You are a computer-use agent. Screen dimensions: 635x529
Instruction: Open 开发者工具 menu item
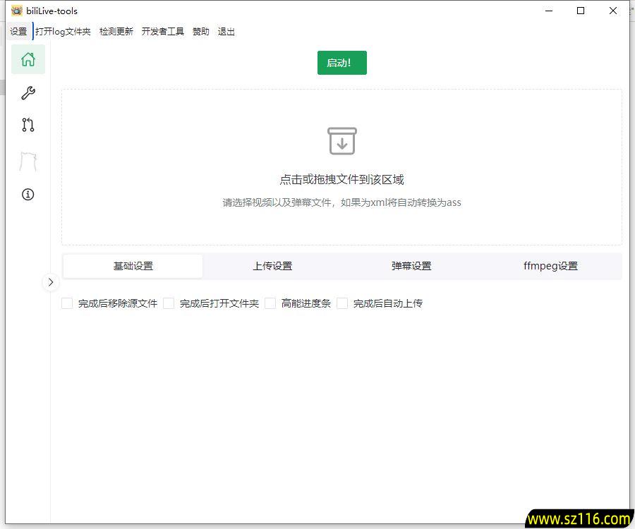click(x=163, y=32)
